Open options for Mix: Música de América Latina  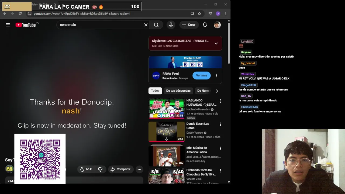(x=220, y=148)
